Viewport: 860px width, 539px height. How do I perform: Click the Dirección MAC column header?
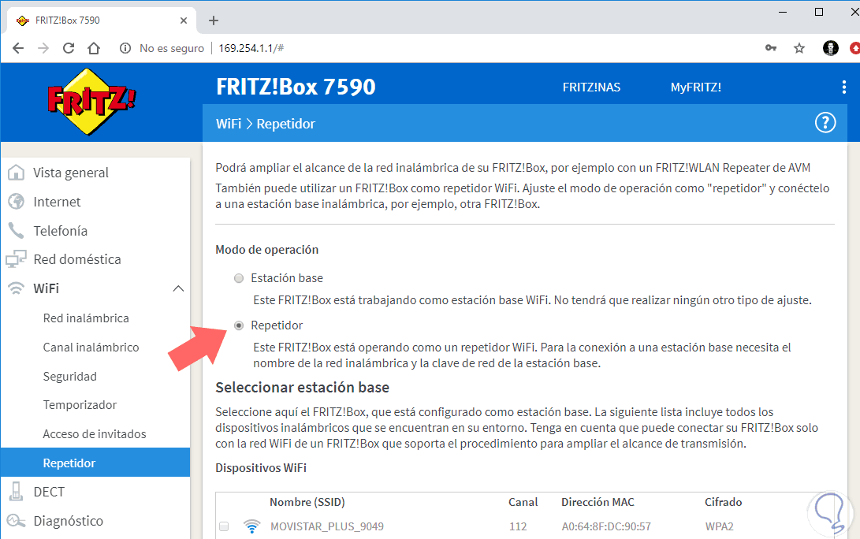pyautogui.click(x=598, y=502)
